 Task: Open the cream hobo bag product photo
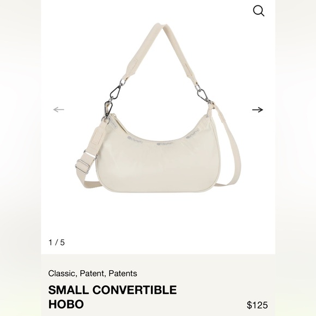coord(158,109)
